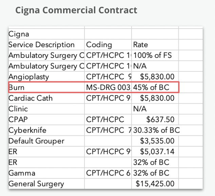Click the Service Description header cell
This screenshot has height=196, width=215.
[x=41, y=45]
